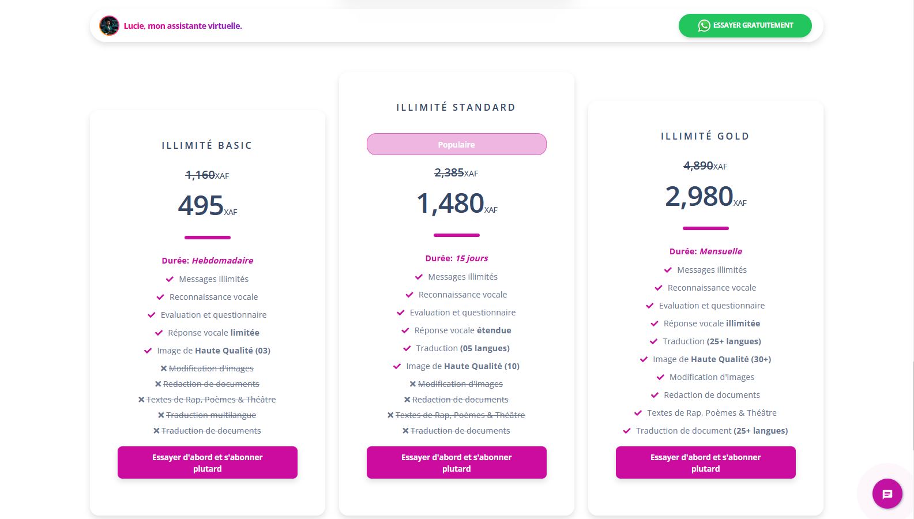
Task: Toggle the X beside Textes de Rap in Standard
Action: click(x=389, y=415)
